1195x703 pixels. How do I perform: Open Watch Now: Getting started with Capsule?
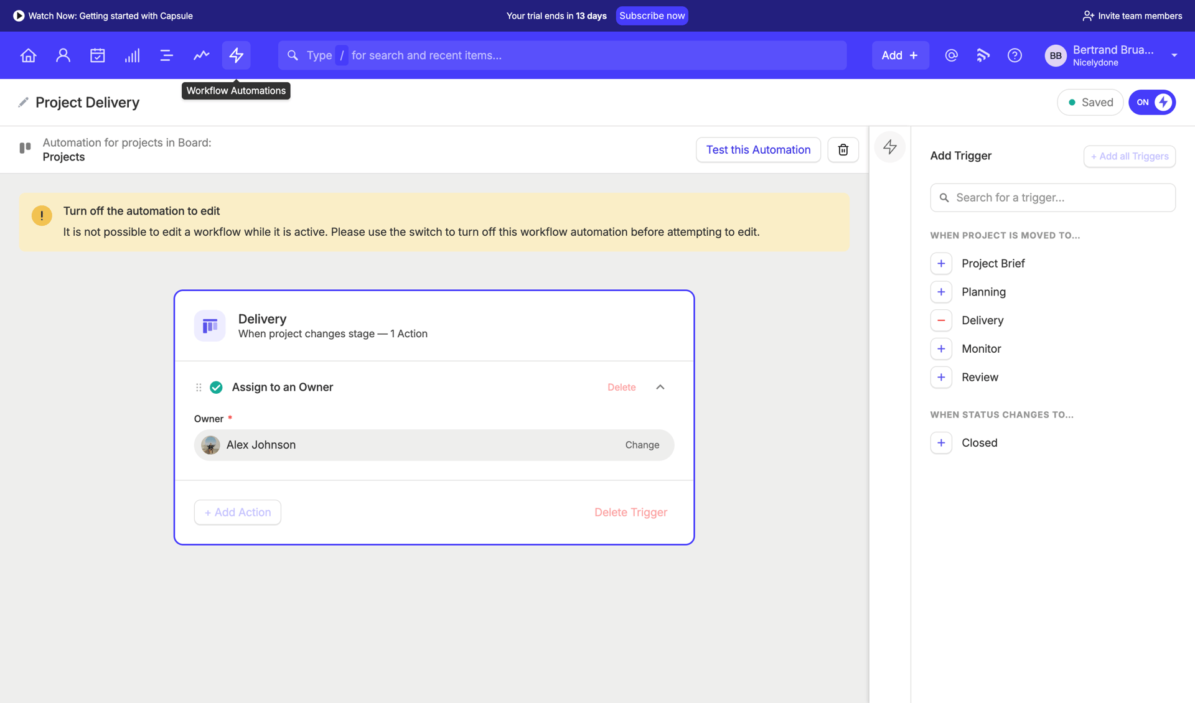[x=103, y=16]
